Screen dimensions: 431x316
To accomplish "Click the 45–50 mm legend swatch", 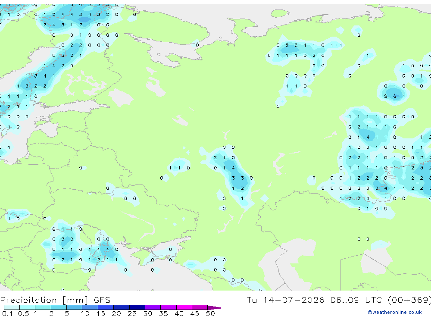I will (200, 307).
